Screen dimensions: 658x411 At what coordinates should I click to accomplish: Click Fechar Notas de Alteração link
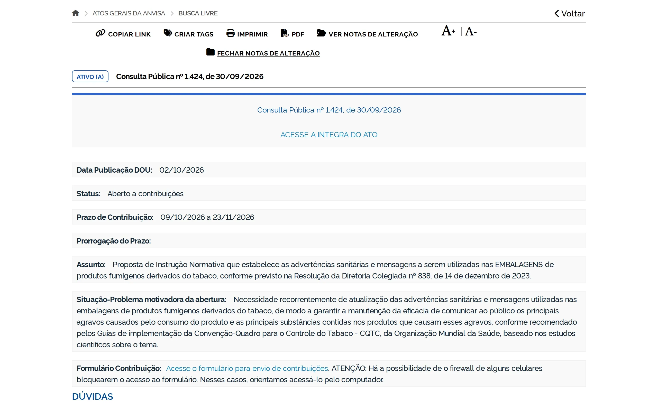(x=268, y=53)
